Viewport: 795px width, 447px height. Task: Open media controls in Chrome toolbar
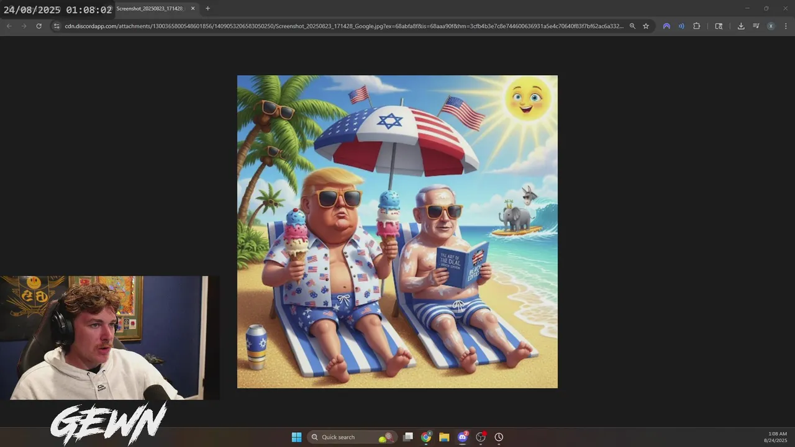click(756, 26)
